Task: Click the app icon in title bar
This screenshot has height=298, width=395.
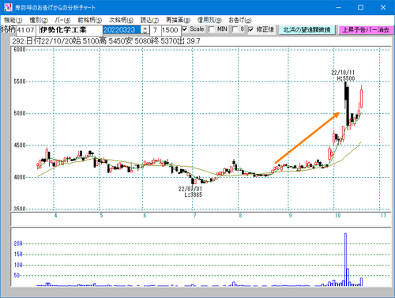Action: point(8,7)
